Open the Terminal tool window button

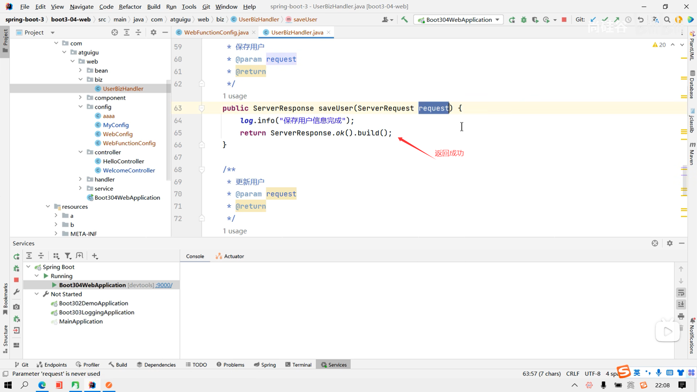(298, 365)
